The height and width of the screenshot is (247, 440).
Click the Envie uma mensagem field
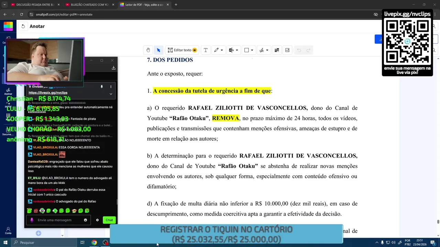tap(58, 220)
